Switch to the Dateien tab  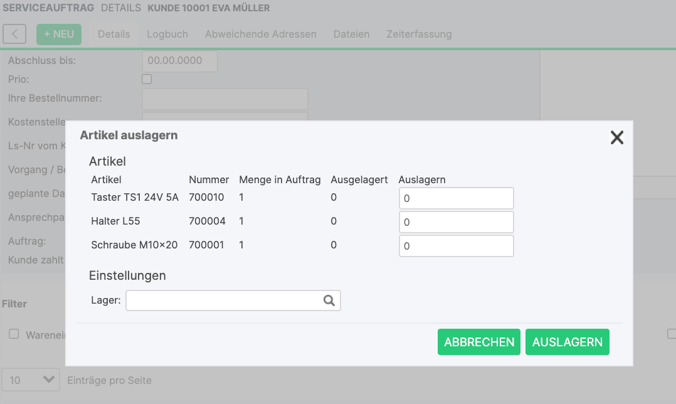coord(351,34)
